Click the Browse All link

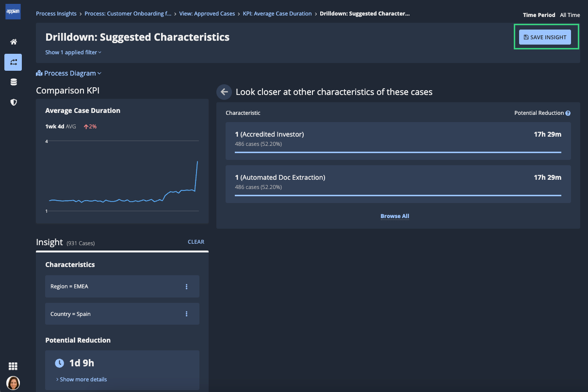395,216
